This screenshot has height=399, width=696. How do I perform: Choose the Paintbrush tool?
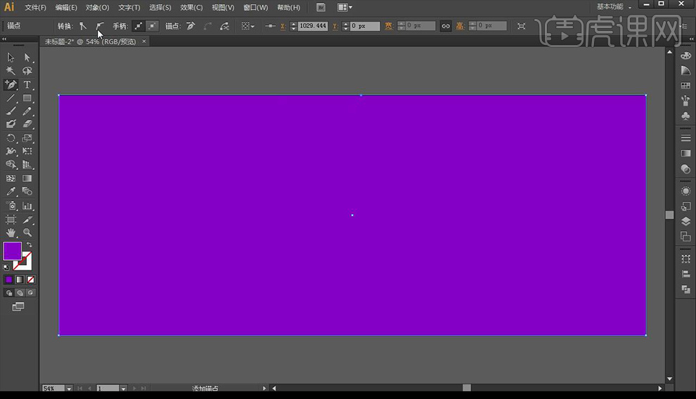(x=11, y=111)
